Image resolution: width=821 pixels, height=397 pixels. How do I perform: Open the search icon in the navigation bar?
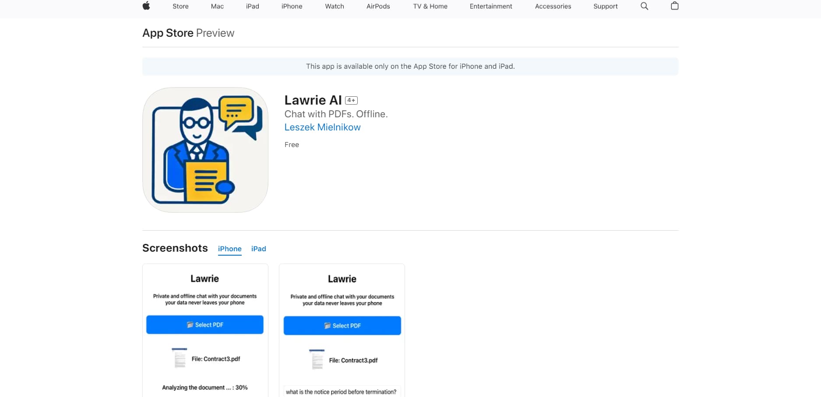(x=644, y=6)
